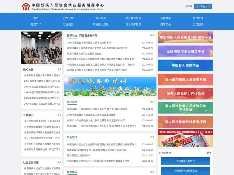The height and width of the screenshot is (175, 234).
Task: Open notice 2023 年度中国残疾人联合会就业
Action: pyautogui.click(x=42, y=81)
